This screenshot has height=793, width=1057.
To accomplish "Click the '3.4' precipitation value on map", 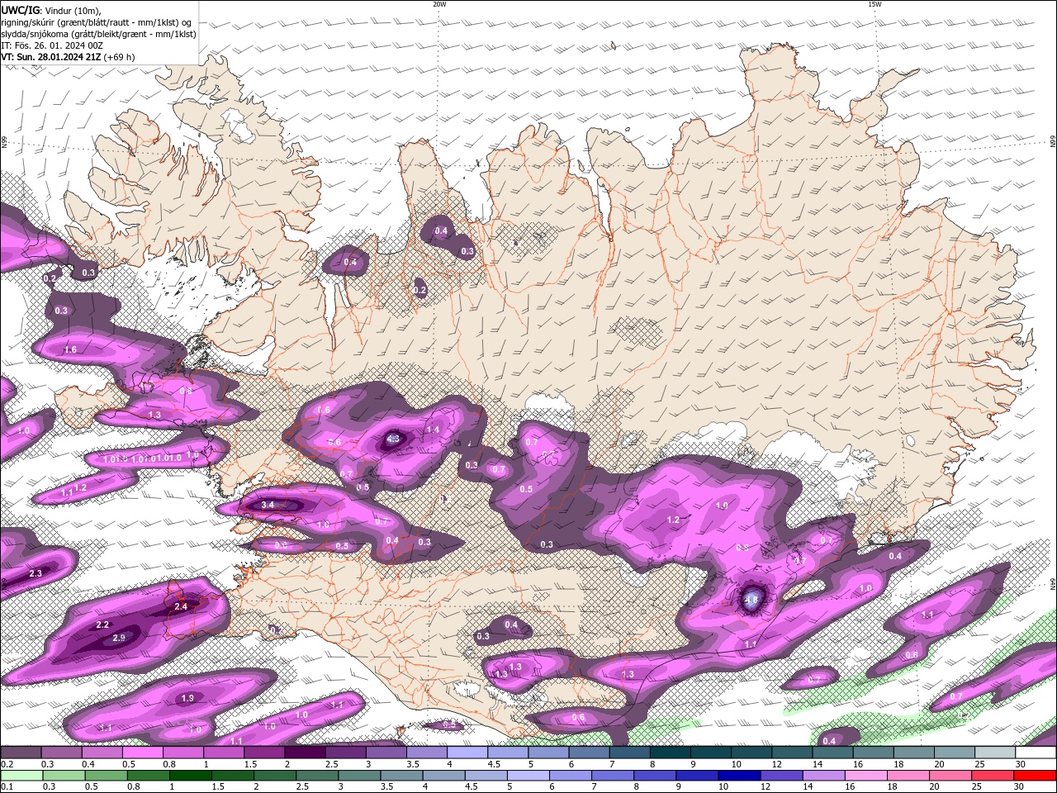I will coord(268,505).
